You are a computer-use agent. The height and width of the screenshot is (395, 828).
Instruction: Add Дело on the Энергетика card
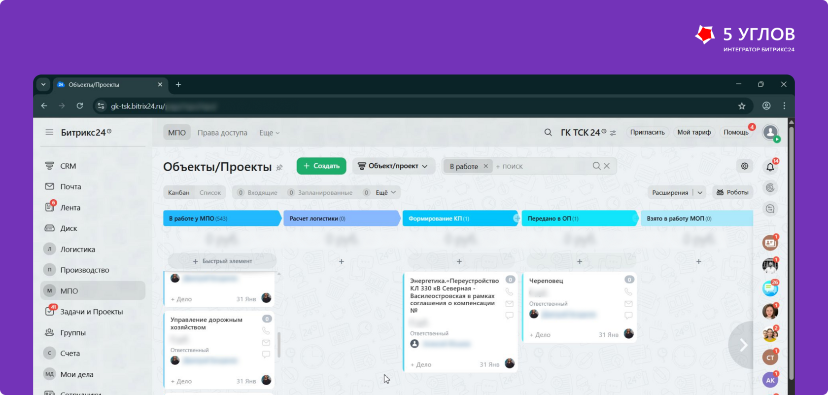click(x=421, y=365)
